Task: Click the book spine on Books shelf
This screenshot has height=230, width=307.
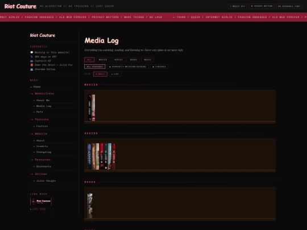Action: click(x=90, y=206)
